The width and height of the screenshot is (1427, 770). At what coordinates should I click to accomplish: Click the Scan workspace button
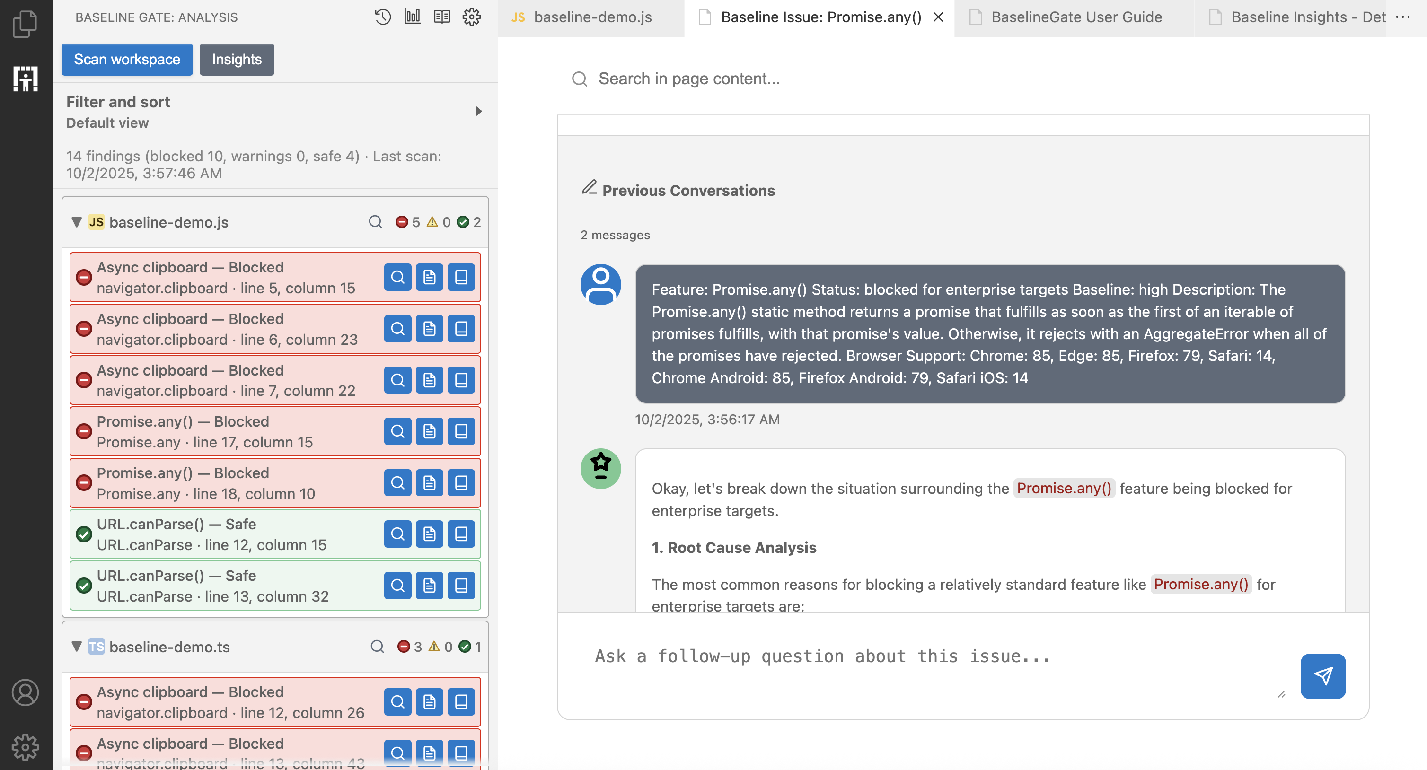(127, 59)
